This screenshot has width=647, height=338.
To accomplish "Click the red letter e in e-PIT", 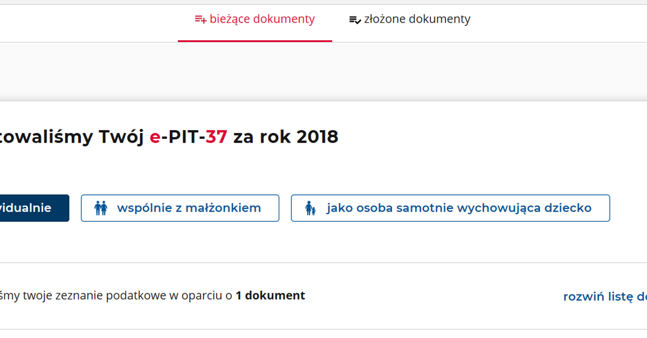I will pyautogui.click(x=155, y=137).
